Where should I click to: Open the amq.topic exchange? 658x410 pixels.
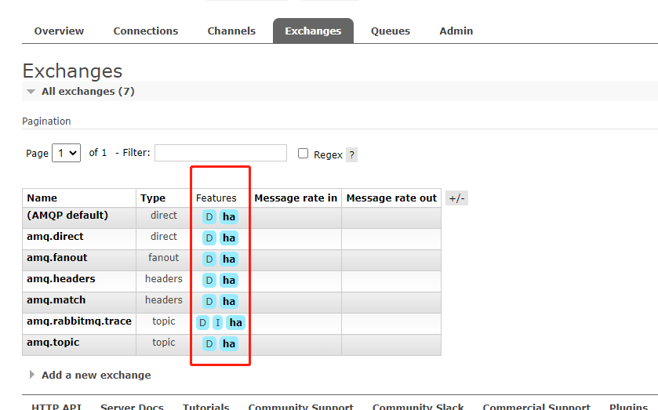click(53, 343)
